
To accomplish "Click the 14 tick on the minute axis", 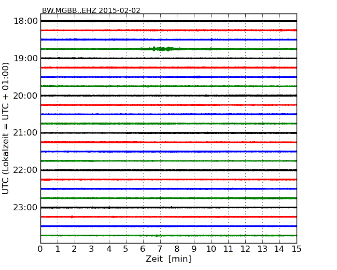I will [x=279, y=249].
